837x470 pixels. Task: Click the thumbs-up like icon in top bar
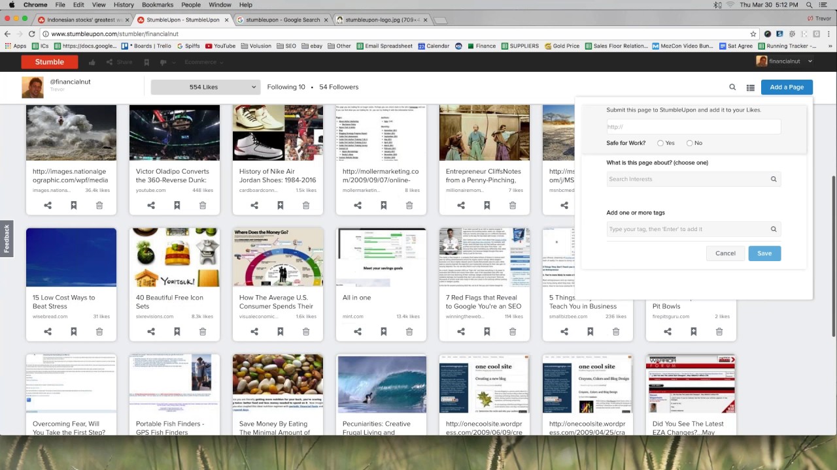point(92,62)
